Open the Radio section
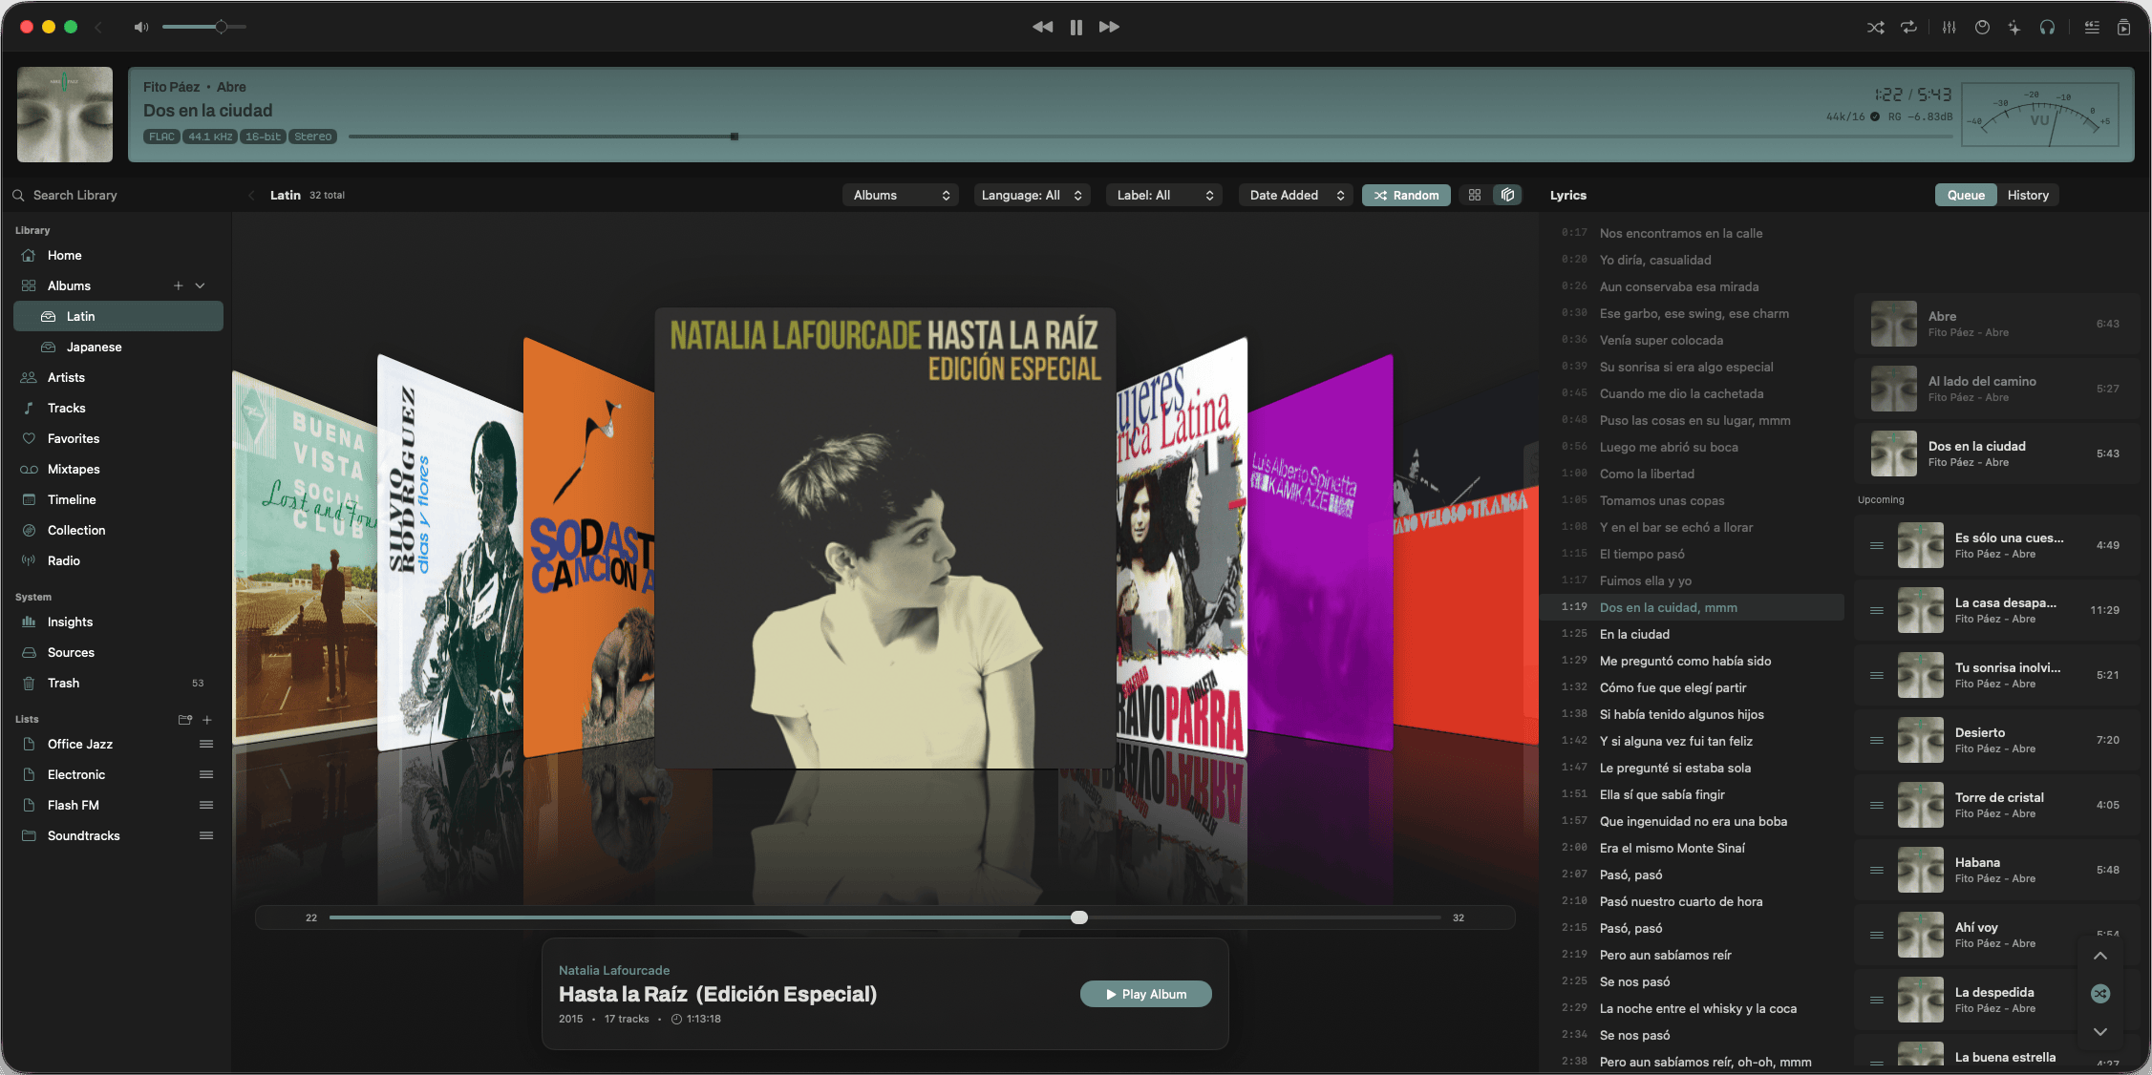The width and height of the screenshot is (2152, 1075). pyautogui.click(x=117, y=561)
